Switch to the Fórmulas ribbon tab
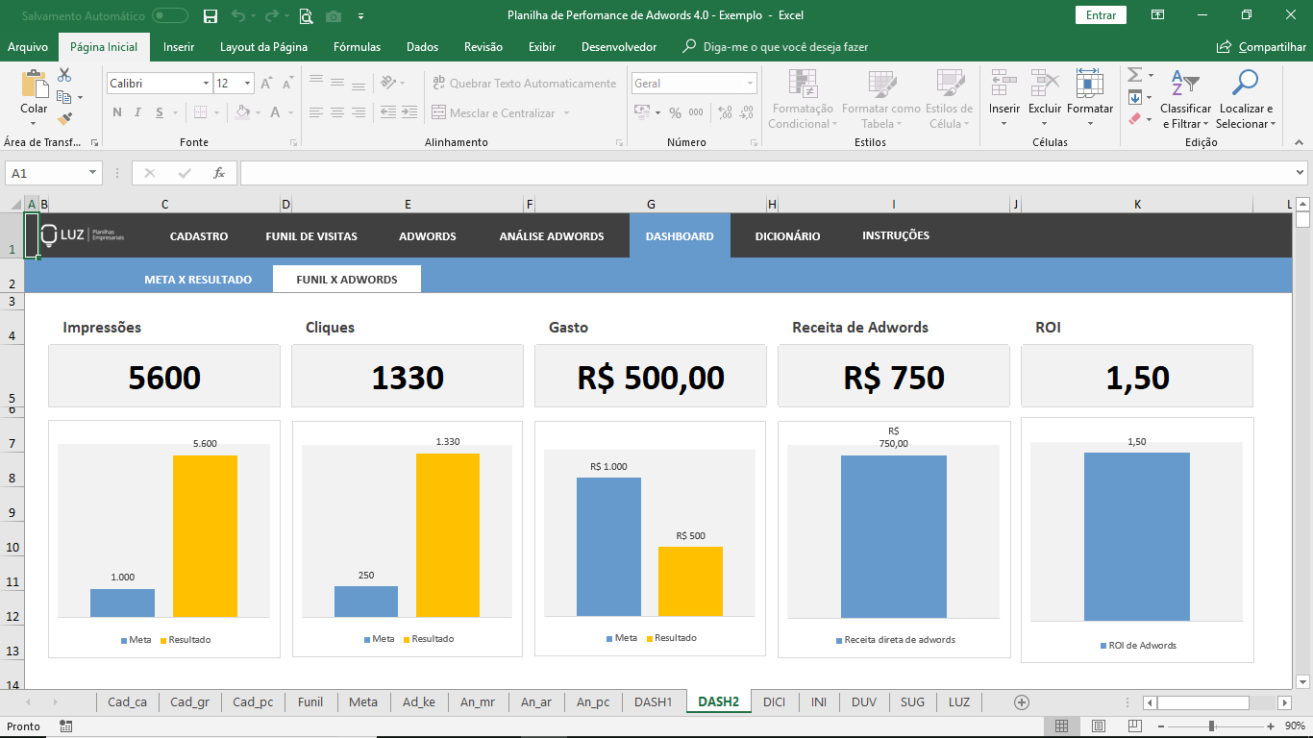This screenshot has height=738, width=1313. click(x=357, y=47)
